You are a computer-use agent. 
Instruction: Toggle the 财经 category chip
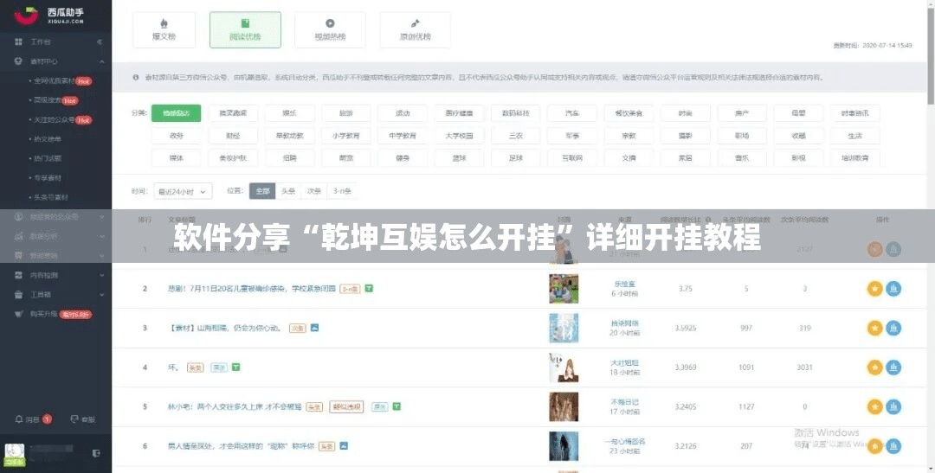[233, 136]
